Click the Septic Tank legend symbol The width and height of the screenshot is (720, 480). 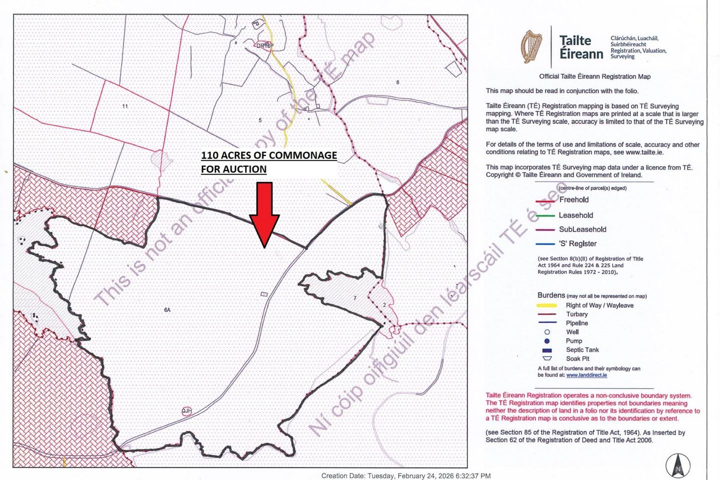(547, 349)
